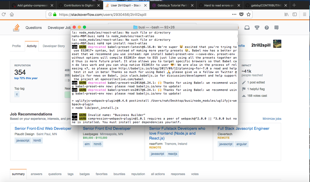Select the summary activity tab
This screenshot has width=310, height=182.
tap(18, 174)
